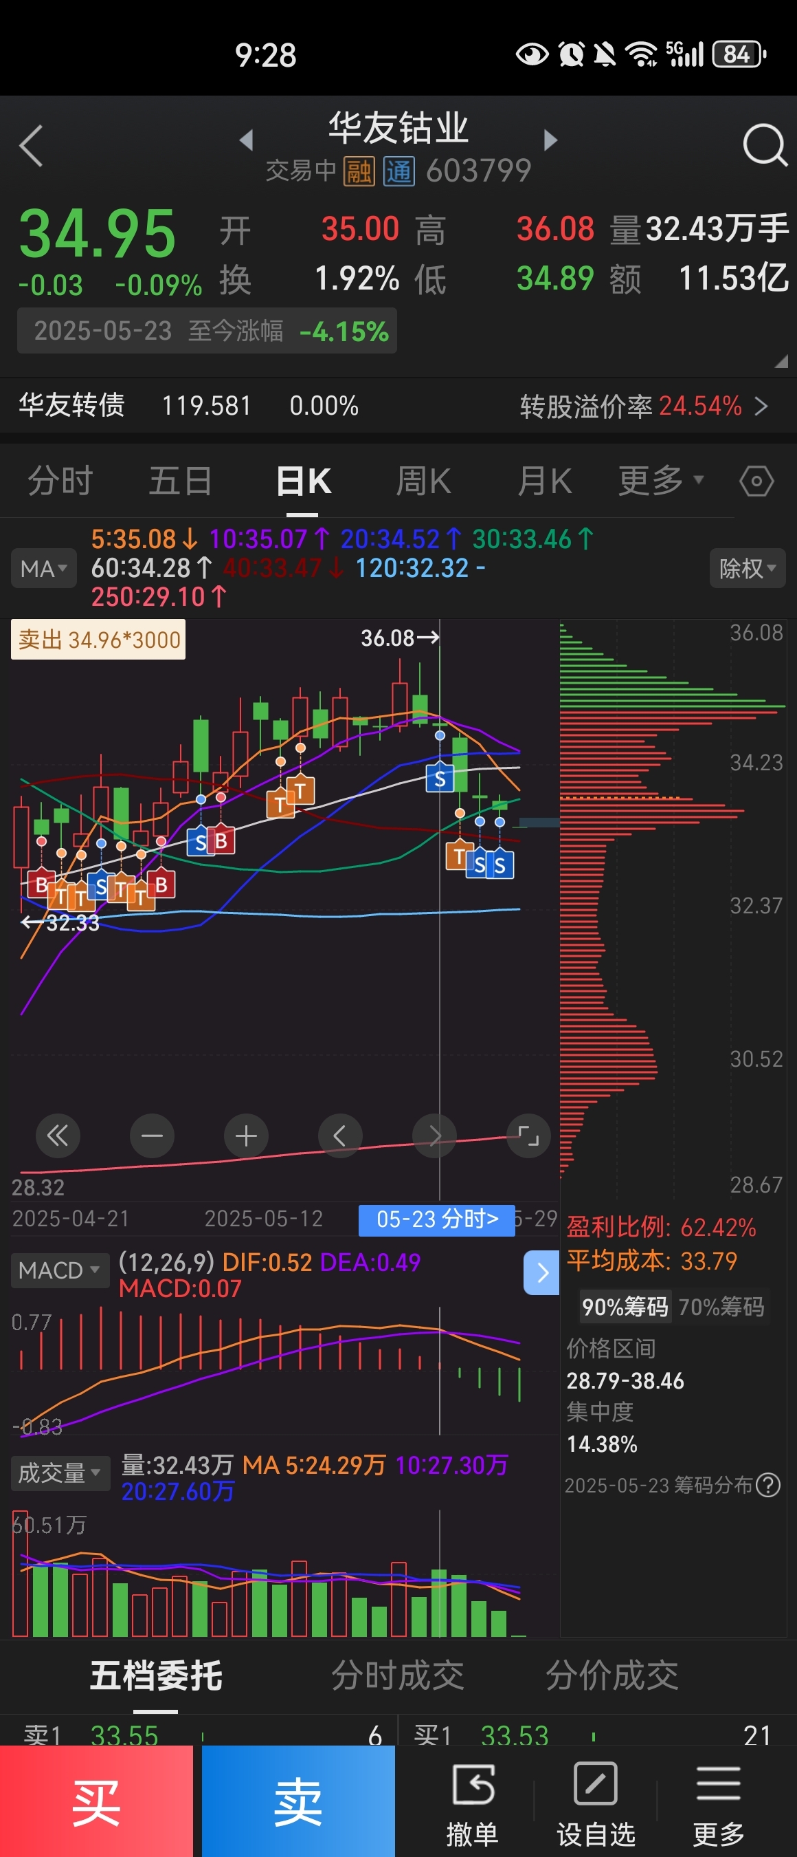Tap the 36.08 high price marker
The height and width of the screenshot is (1857, 797).
point(400,638)
